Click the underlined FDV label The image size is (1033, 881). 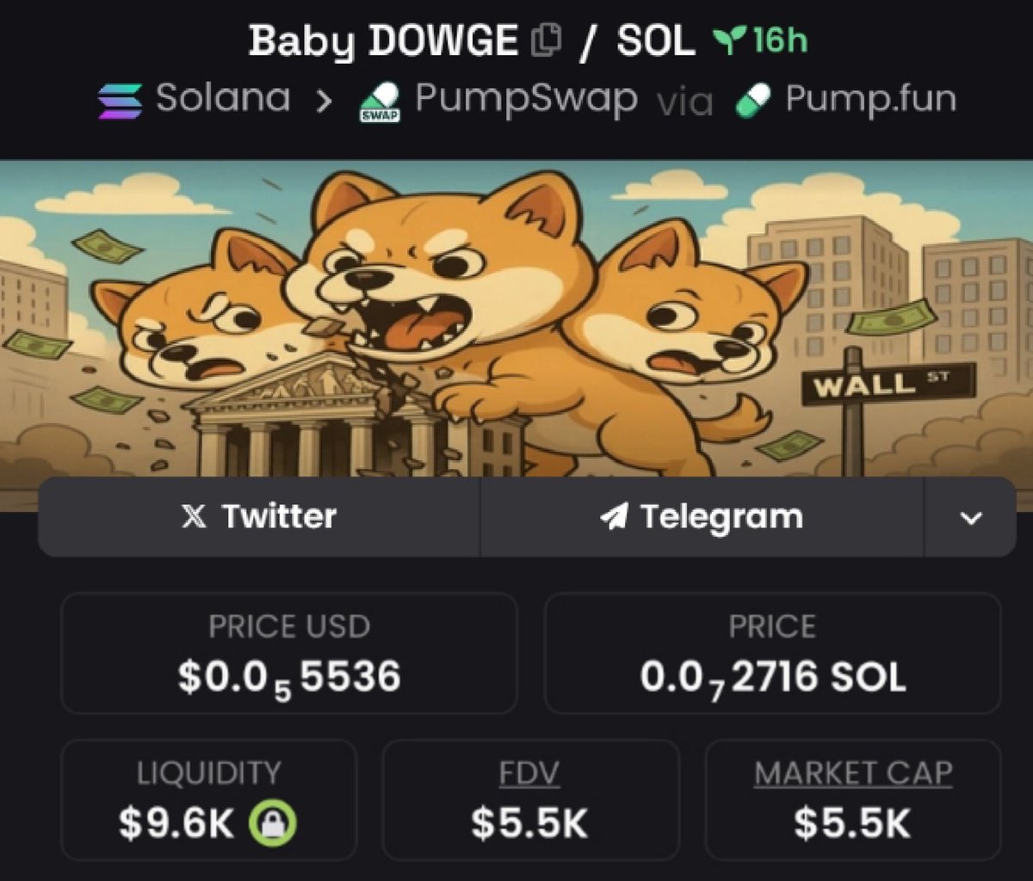coord(529,774)
